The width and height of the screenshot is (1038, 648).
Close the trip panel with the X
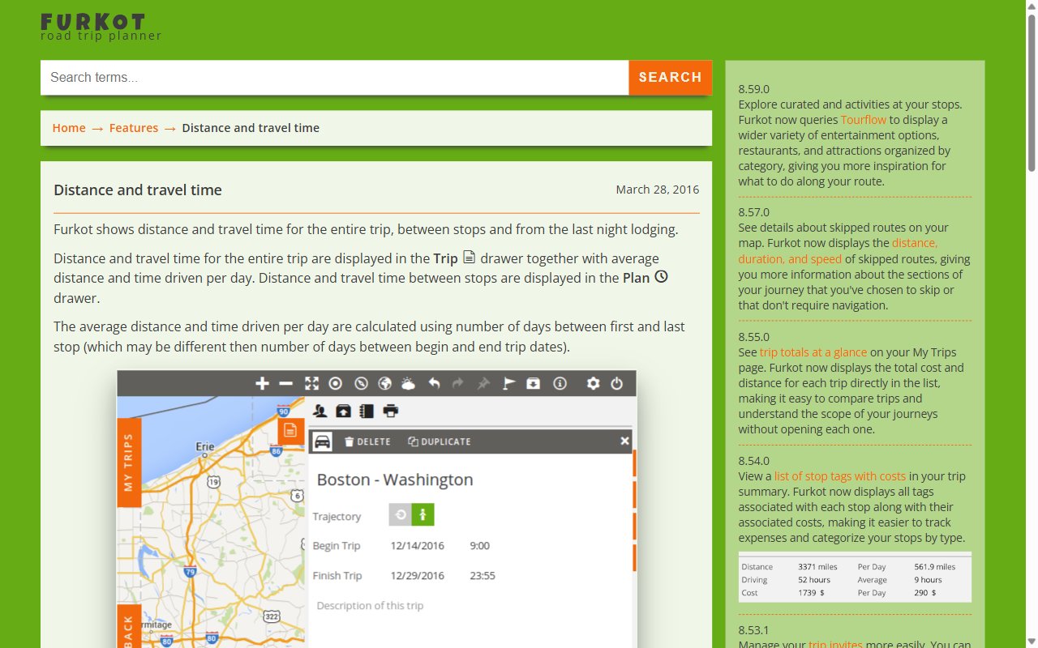pyautogui.click(x=624, y=441)
